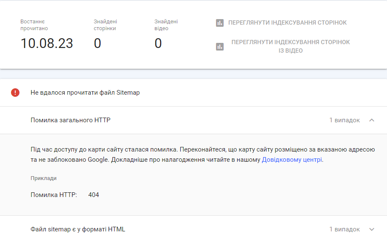Click the "Помилка загального HTTP" row title
This screenshot has height=242, width=387.
pos(70,120)
